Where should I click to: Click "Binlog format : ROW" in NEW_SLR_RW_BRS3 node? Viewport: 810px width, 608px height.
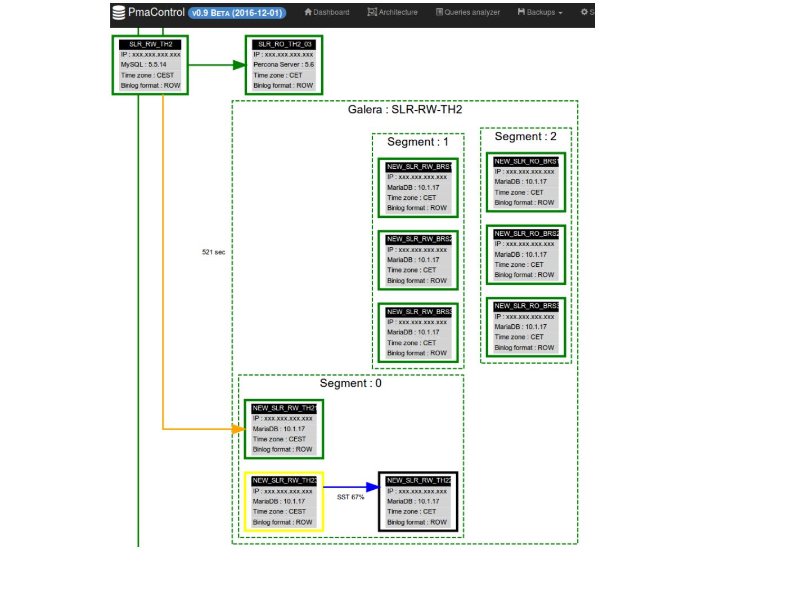[418, 354]
